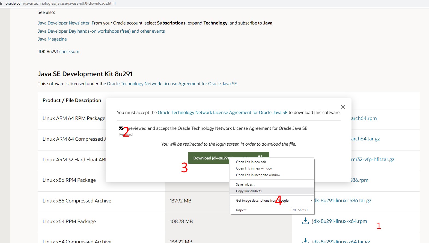Toggle the license agreement acceptance checkbox

tap(121, 128)
